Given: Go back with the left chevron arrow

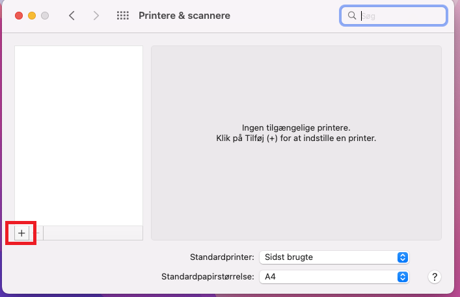Looking at the screenshot, I should click(72, 16).
